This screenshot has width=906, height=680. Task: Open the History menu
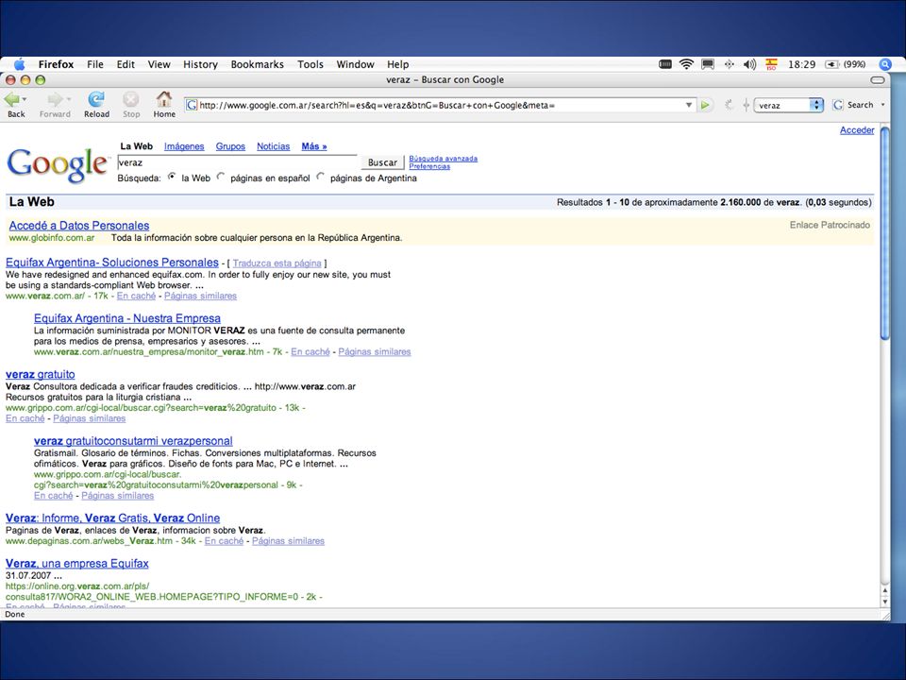click(x=200, y=64)
